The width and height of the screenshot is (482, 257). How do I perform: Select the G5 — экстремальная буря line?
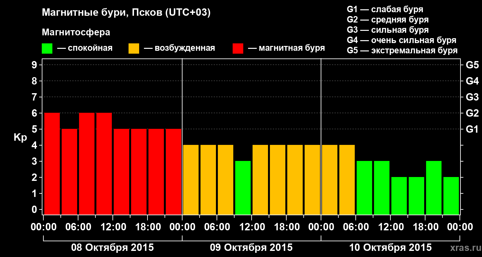pyautogui.click(x=402, y=50)
